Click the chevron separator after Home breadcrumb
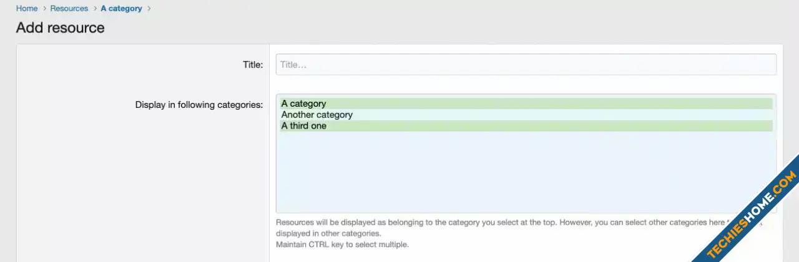The height and width of the screenshot is (262, 799). click(x=44, y=9)
